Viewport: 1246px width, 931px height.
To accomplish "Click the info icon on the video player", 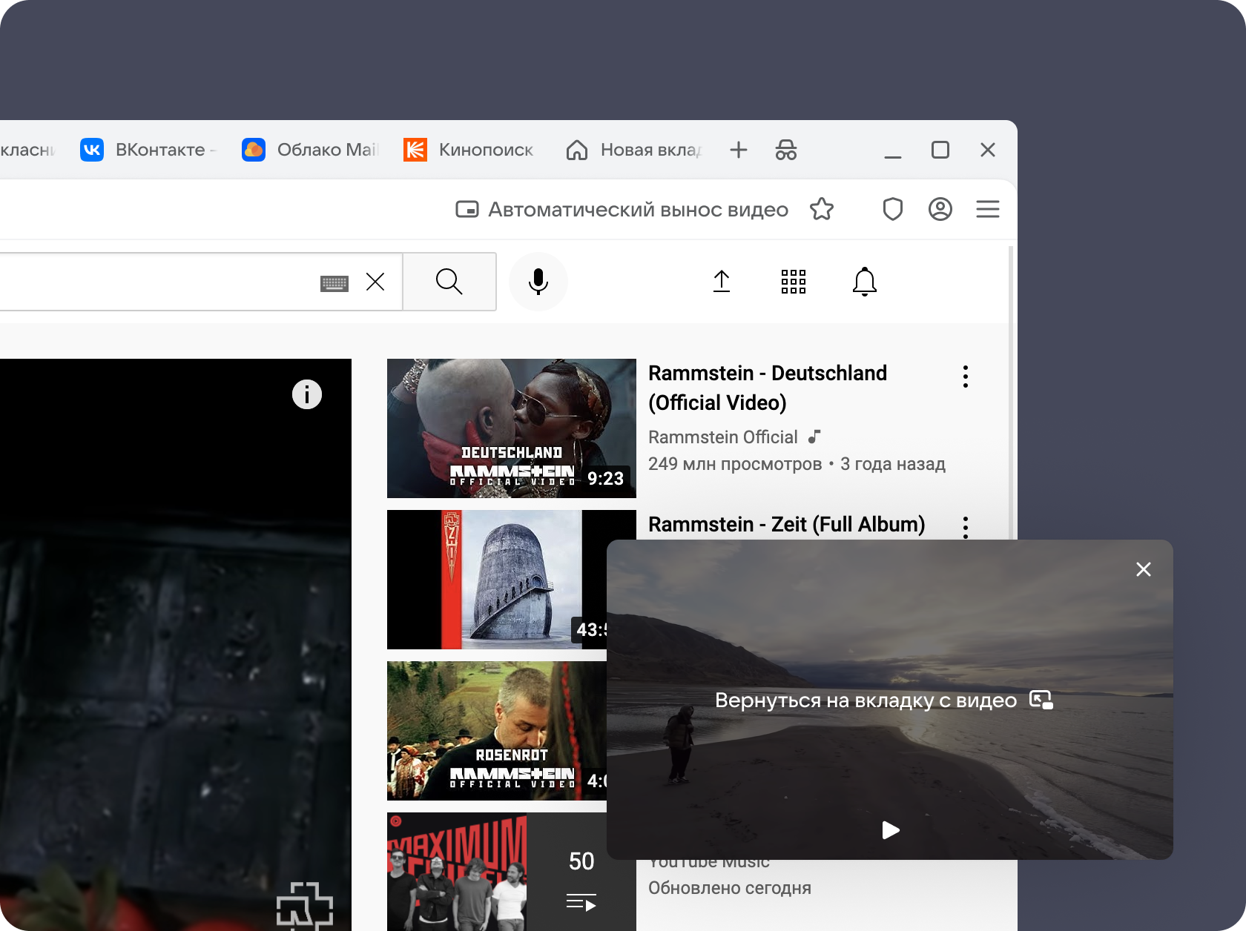I will [307, 394].
